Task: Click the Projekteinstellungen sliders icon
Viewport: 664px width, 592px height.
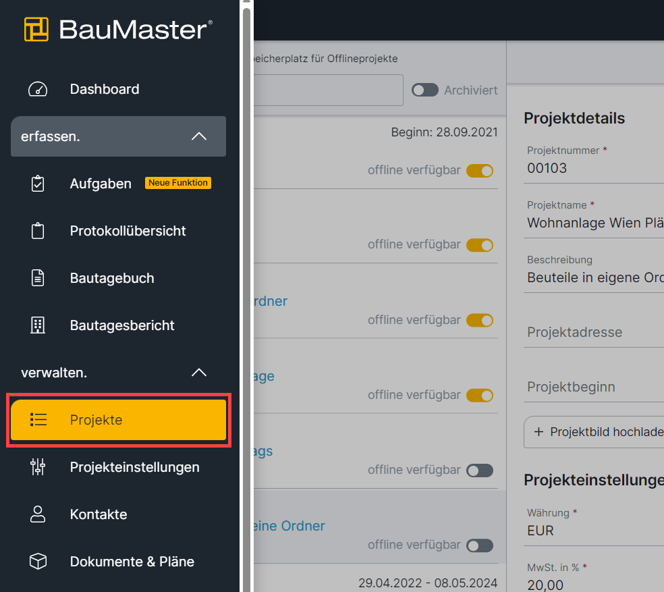Action: click(38, 467)
